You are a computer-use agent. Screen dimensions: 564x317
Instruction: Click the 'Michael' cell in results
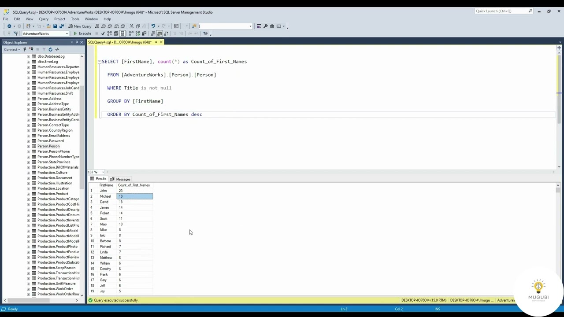pos(108,196)
